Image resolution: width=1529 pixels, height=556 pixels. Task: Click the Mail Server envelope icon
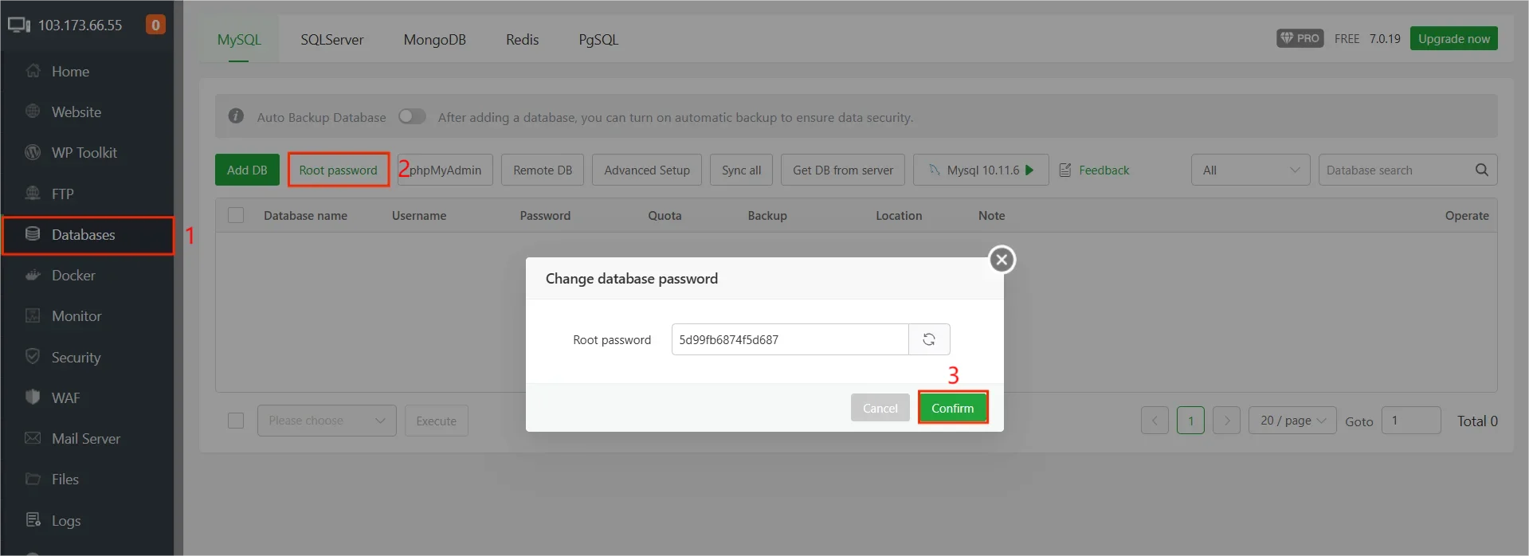(33, 438)
